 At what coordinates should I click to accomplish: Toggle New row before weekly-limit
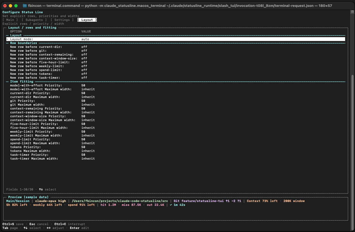tap(175, 66)
